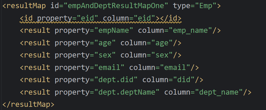Click the id tag with warning underline
The height and width of the screenshot is (110, 266).
(x=100, y=18)
